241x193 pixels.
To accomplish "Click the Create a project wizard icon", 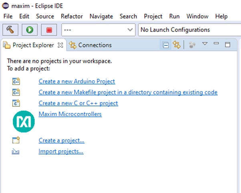I will pos(16,140).
